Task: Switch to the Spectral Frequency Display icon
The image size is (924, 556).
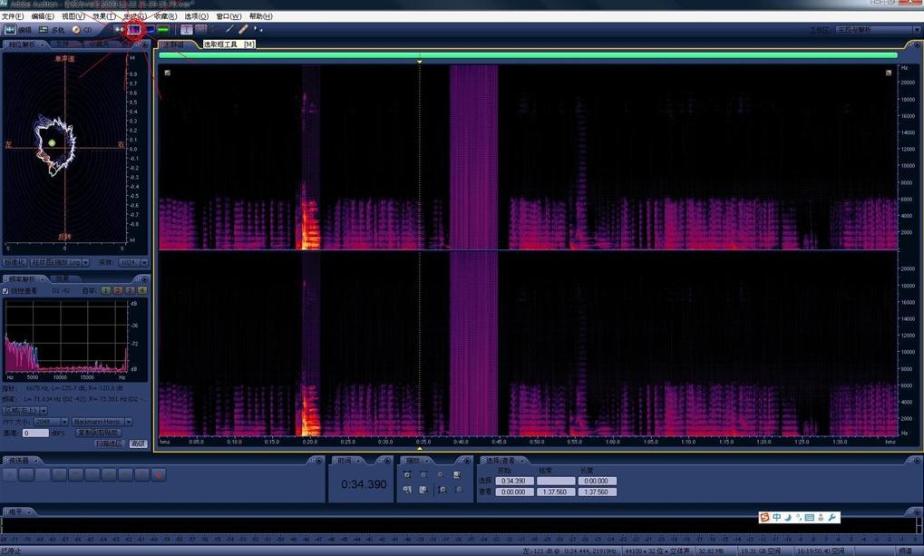Action: click(134, 29)
